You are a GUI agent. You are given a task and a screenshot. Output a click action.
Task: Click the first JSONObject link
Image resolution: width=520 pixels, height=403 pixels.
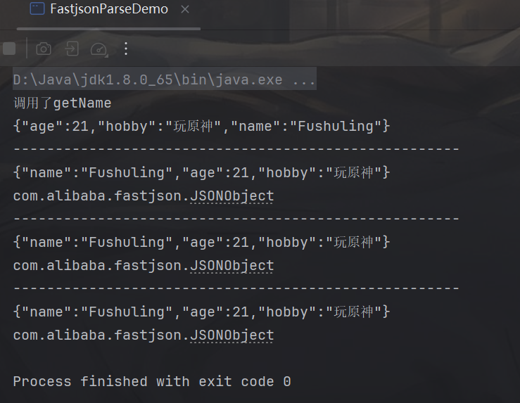pos(232,196)
